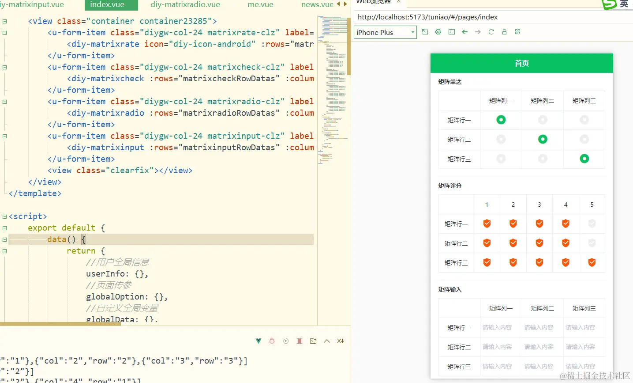Open preview in external browser icon
Viewport: 633px width, 383px height.
pyautogui.click(x=425, y=32)
